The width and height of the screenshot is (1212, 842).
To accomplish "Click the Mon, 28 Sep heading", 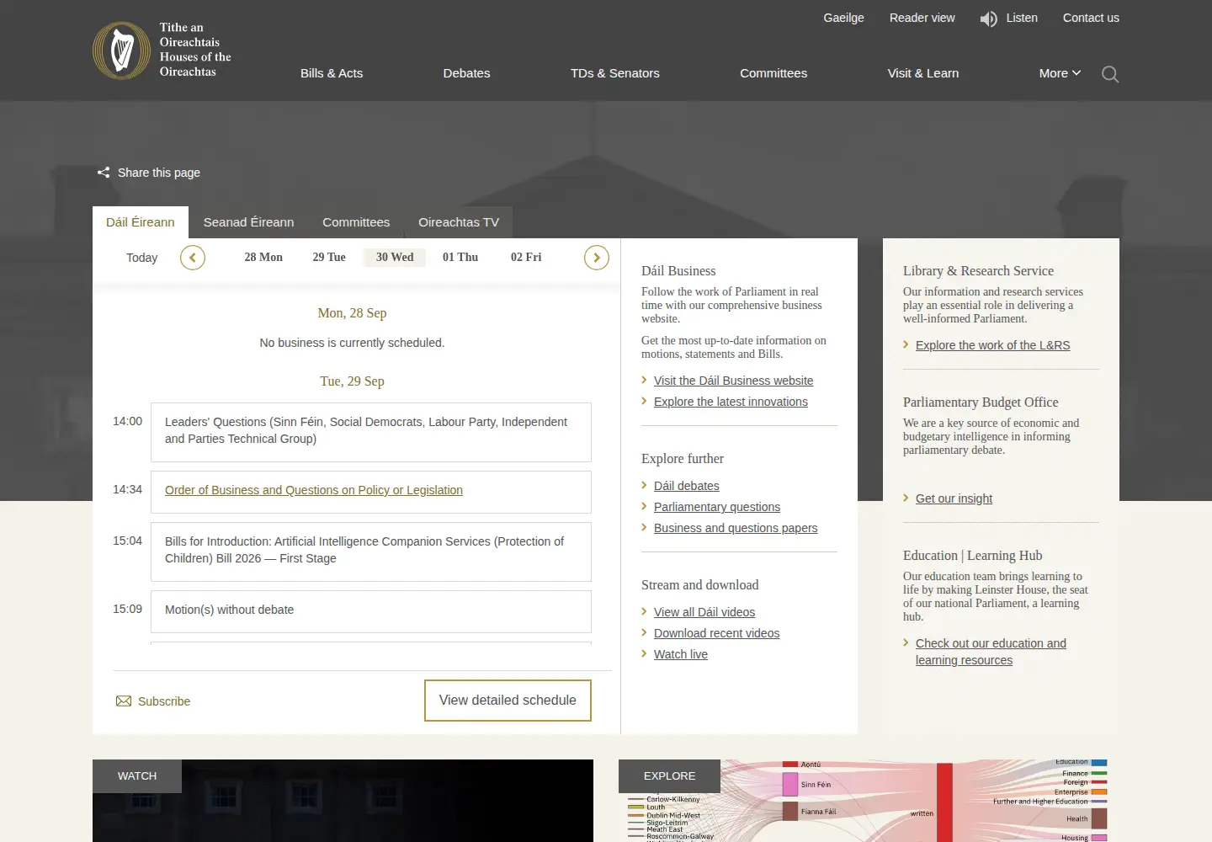I will click(352, 313).
